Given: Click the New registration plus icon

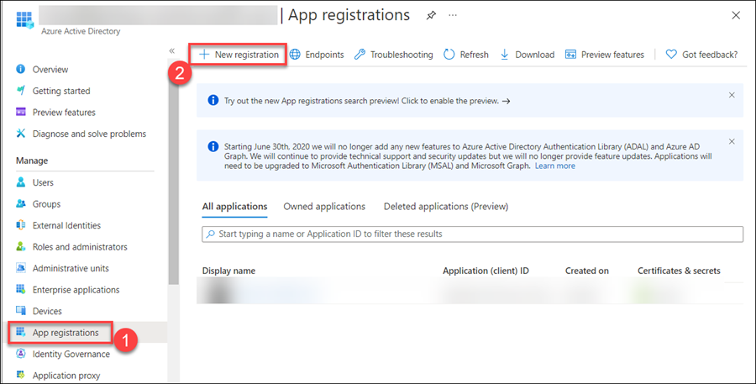Looking at the screenshot, I should pyautogui.click(x=204, y=55).
